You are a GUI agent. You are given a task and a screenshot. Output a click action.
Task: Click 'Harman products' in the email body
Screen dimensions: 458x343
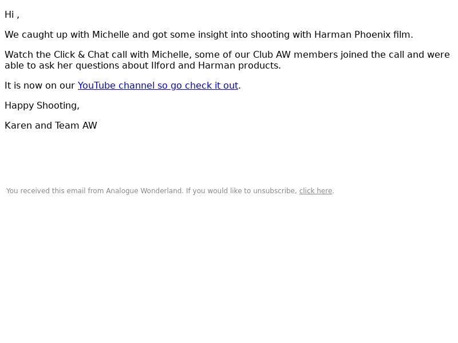pyautogui.click(x=239, y=66)
